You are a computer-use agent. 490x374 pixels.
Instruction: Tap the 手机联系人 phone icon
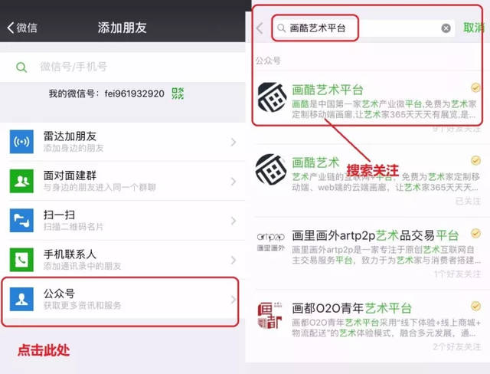tap(21, 260)
